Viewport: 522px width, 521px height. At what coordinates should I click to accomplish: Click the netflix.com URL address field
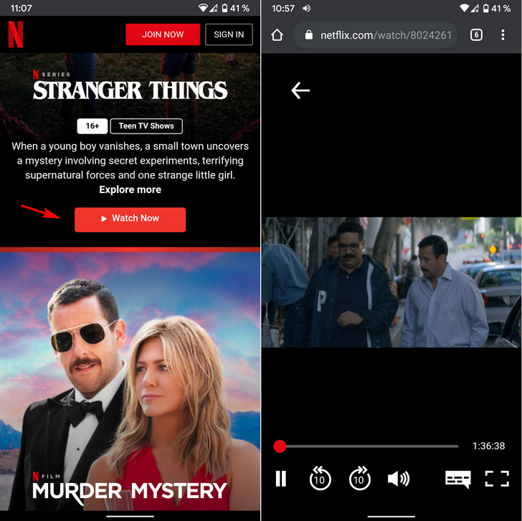click(376, 34)
